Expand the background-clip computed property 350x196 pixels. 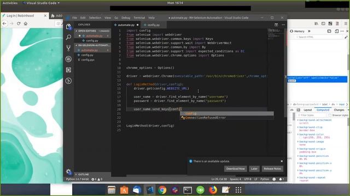point(297,127)
